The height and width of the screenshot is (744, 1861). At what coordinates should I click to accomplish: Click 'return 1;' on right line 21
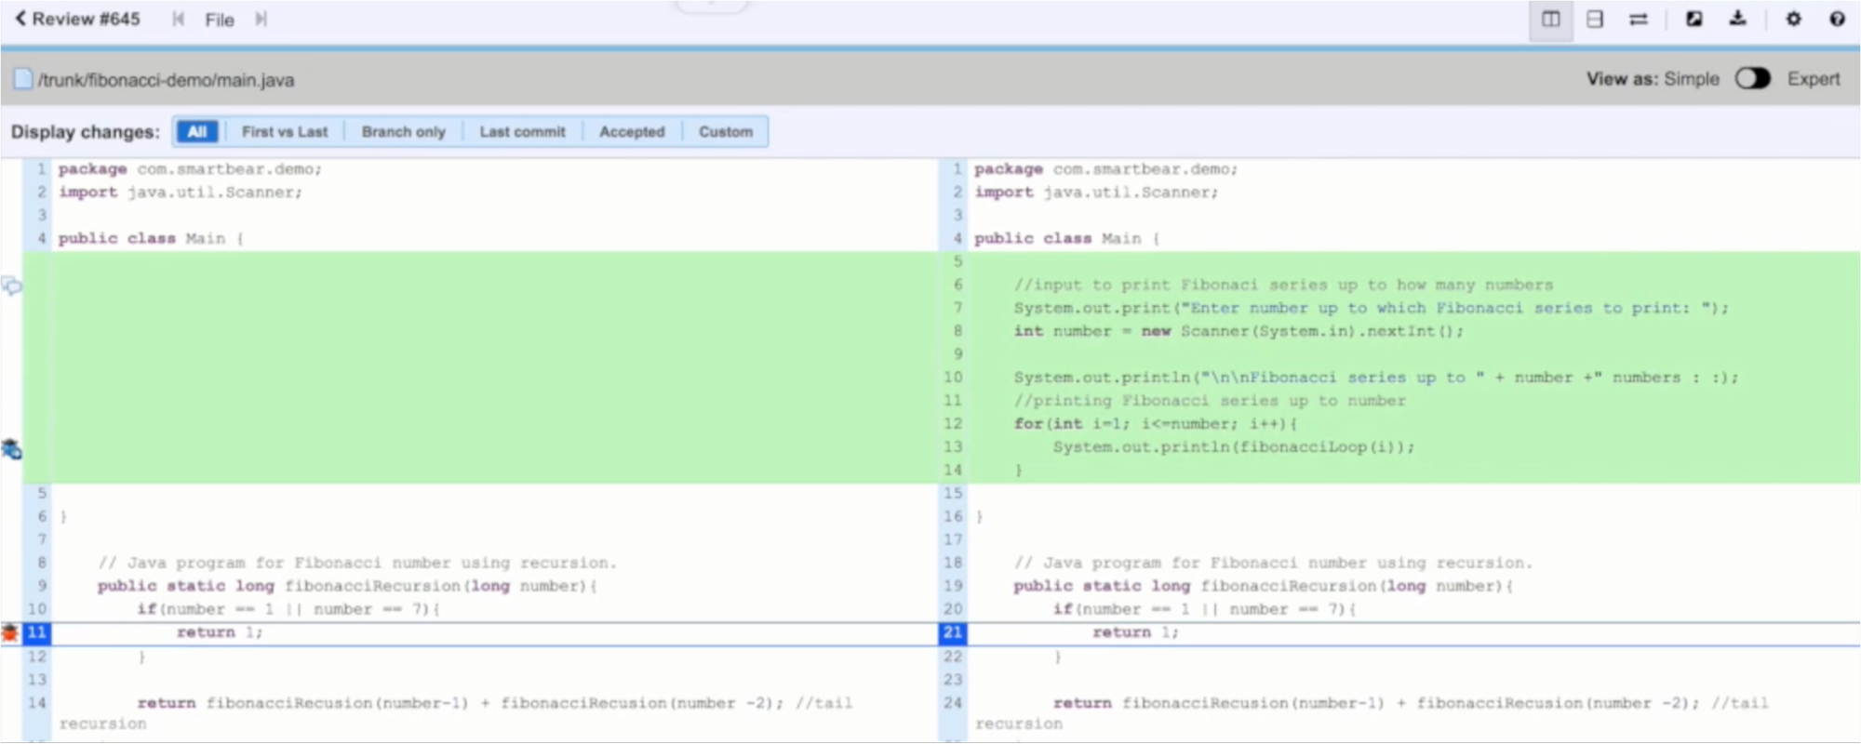[1135, 632]
